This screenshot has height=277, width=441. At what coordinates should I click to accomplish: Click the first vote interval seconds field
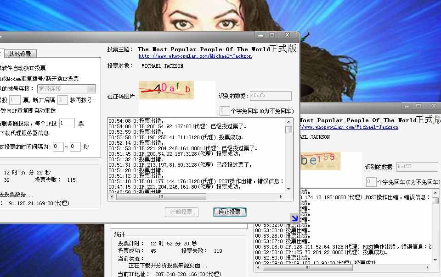[x=58, y=147]
